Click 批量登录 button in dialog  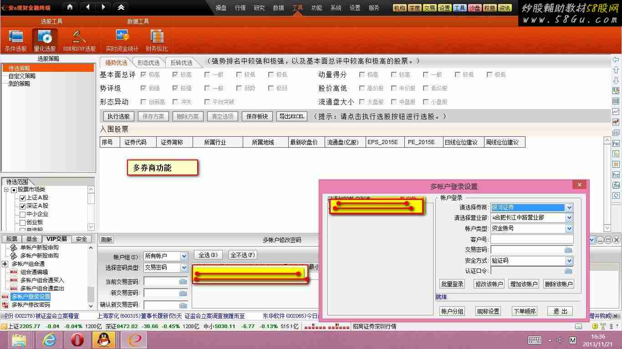pos(452,284)
